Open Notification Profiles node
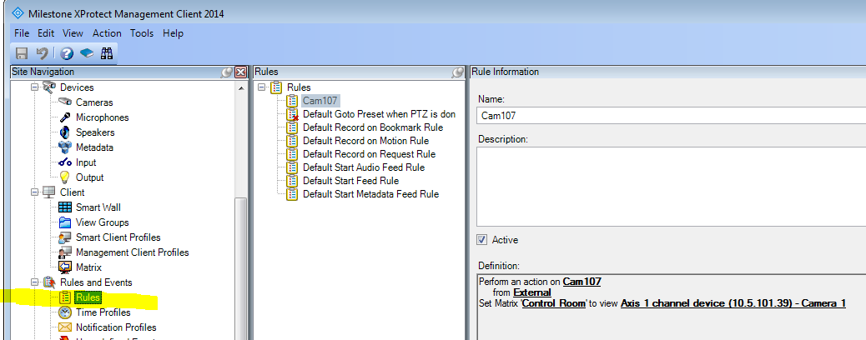Image resolution: width=866 pixels, height=340 pixels. click(116, 327)
